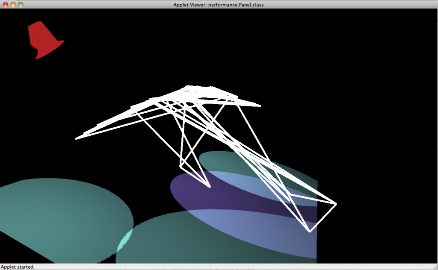
Task: Click the wireframe's lowest bottom-right vertex
Action: [310, 231]
